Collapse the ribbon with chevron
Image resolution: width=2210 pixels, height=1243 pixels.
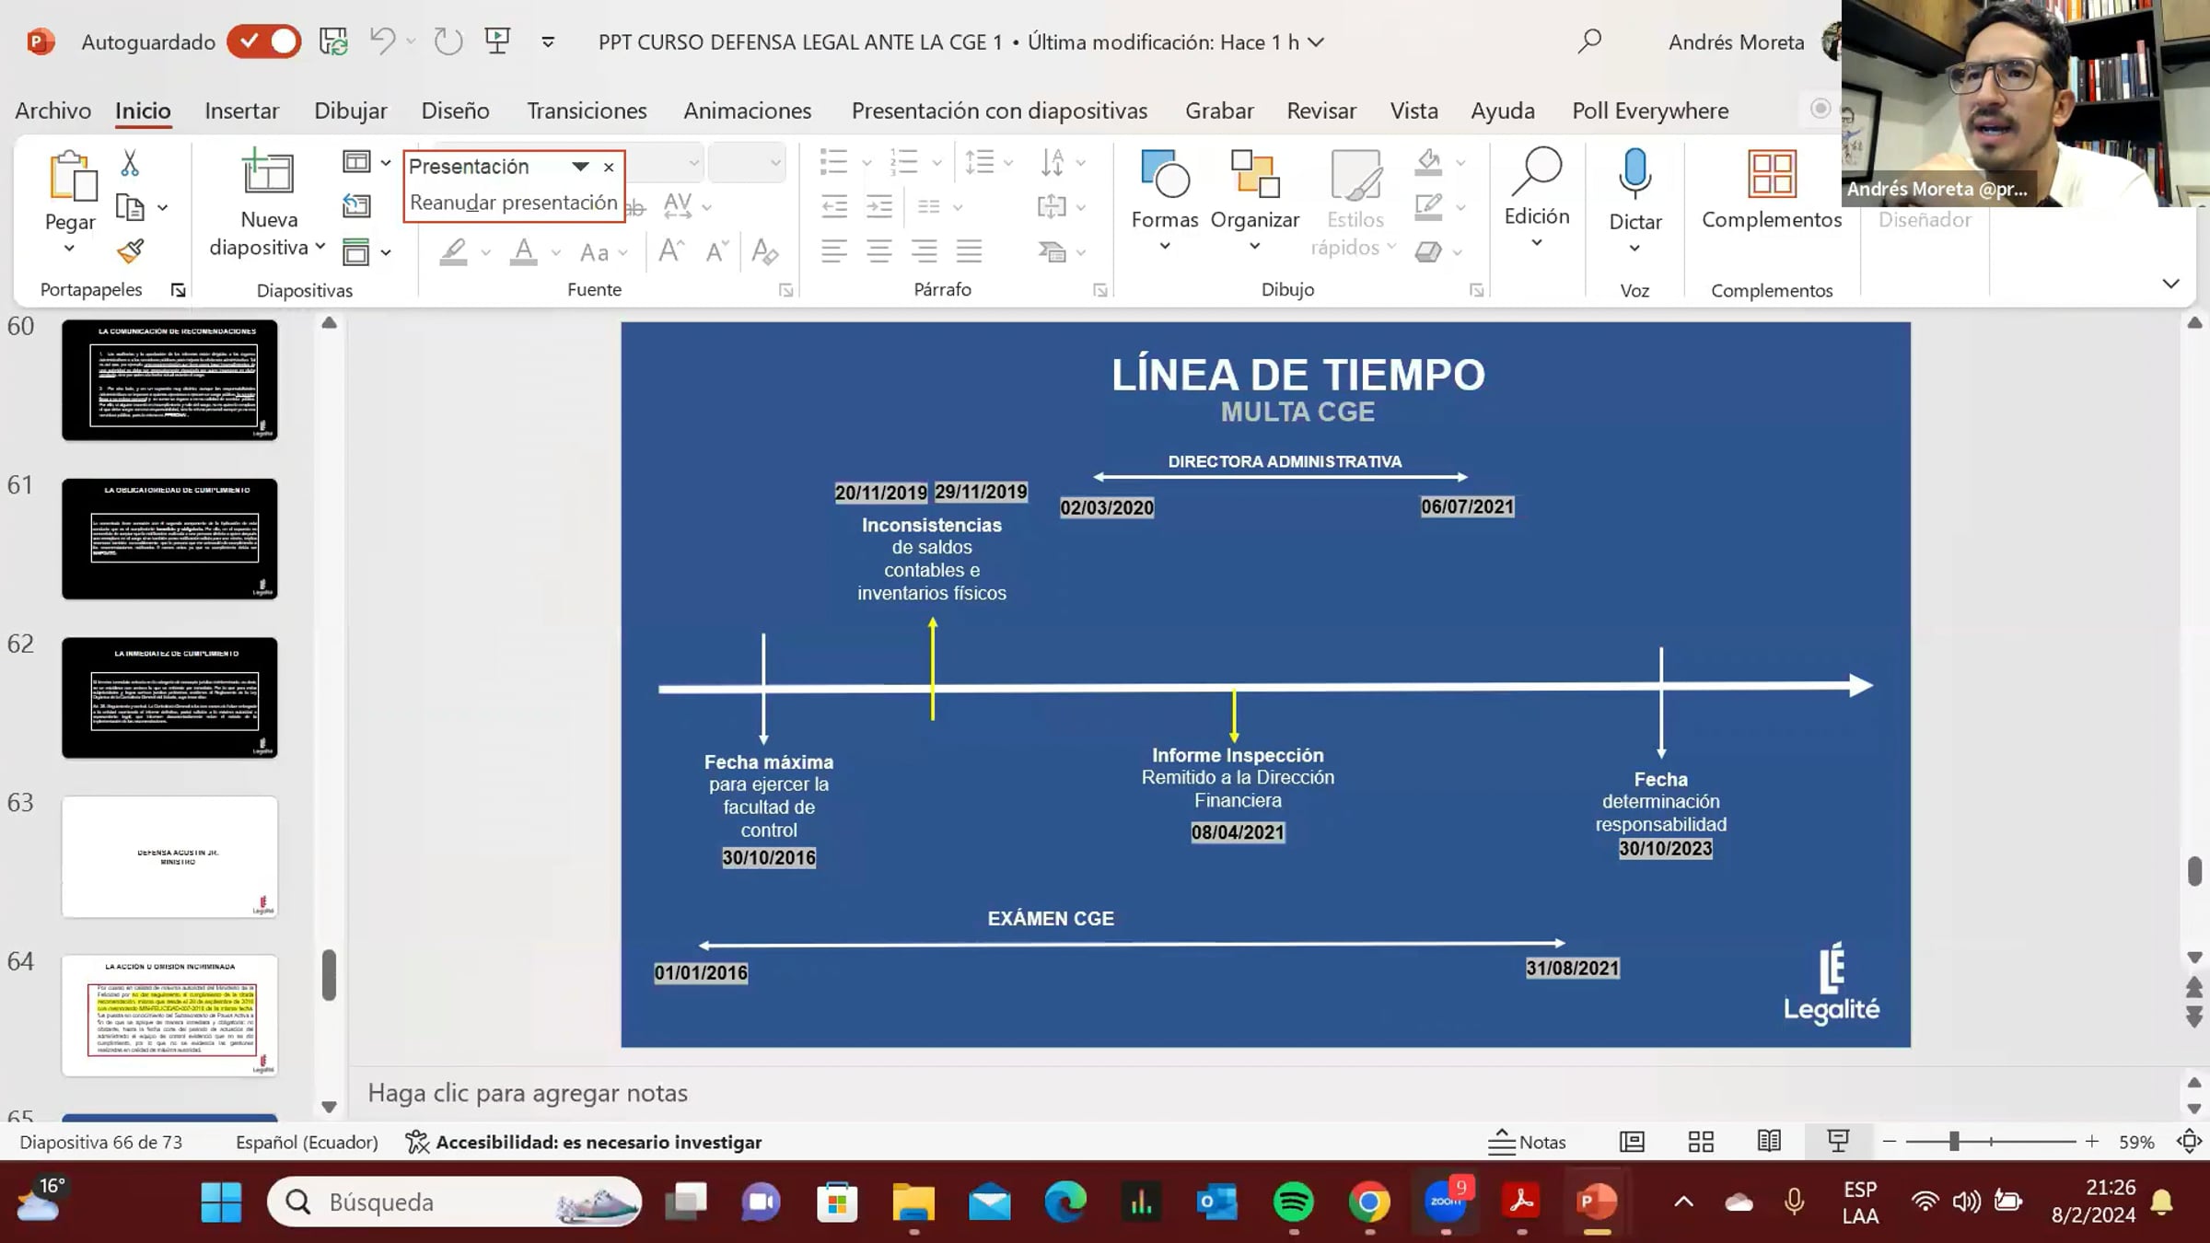(x=2170, y=284)
